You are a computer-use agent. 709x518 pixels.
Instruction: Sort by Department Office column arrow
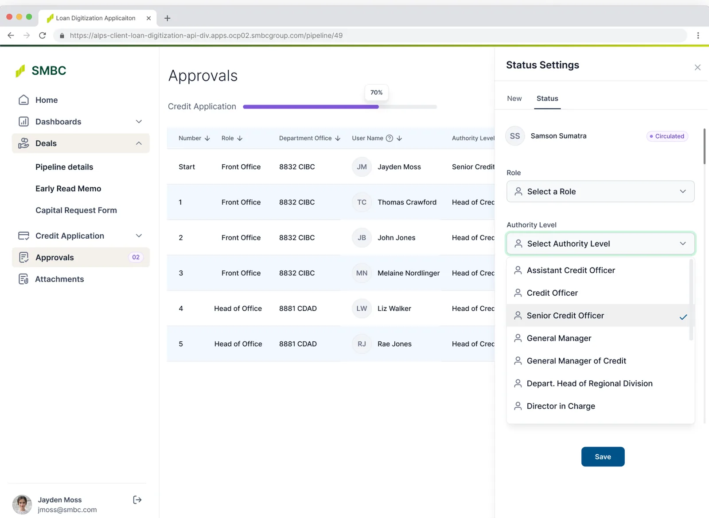(x=338, y=138)
